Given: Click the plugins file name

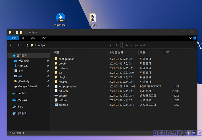Looking at the screenshot, I should click(63, 77).
